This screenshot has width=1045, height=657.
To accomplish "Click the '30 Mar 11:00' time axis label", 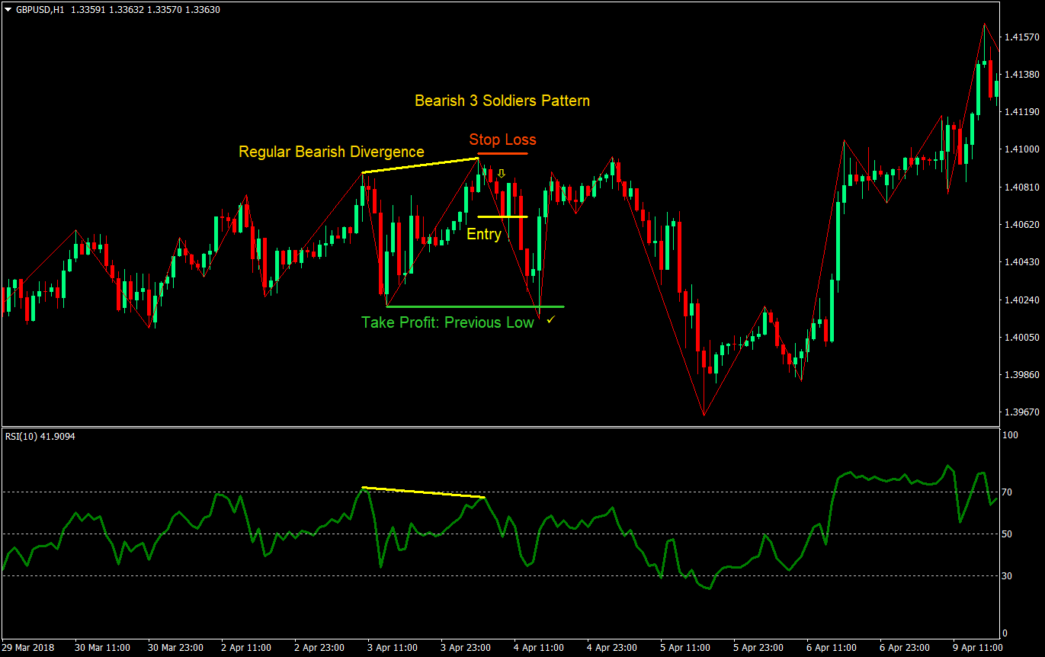I will point(101,648).
